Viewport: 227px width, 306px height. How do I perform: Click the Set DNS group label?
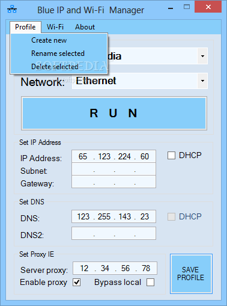pyautogui.click(x=32, y=202)
